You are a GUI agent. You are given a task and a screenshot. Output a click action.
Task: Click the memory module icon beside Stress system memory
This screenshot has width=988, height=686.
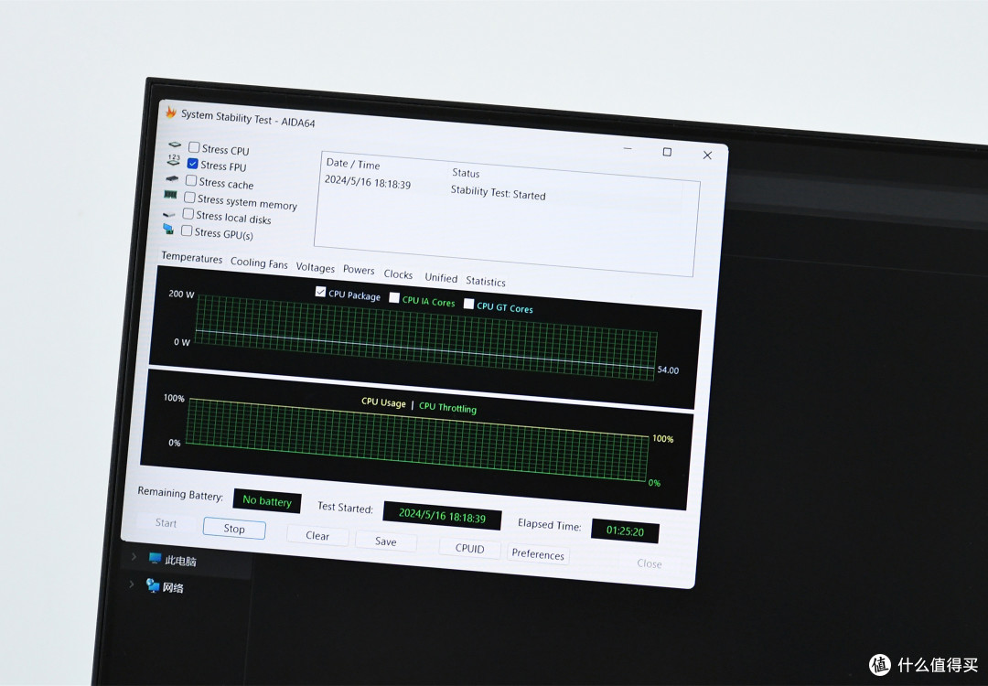coord(170,195)
